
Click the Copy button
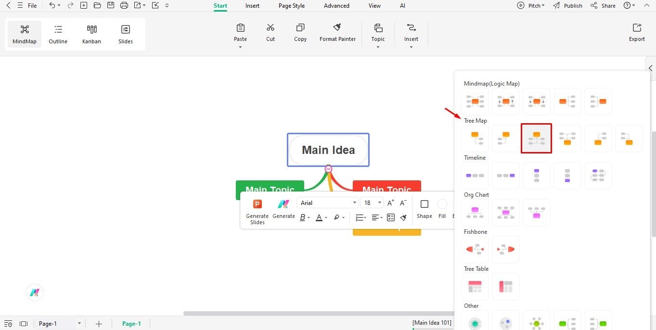tap(300, 33)
